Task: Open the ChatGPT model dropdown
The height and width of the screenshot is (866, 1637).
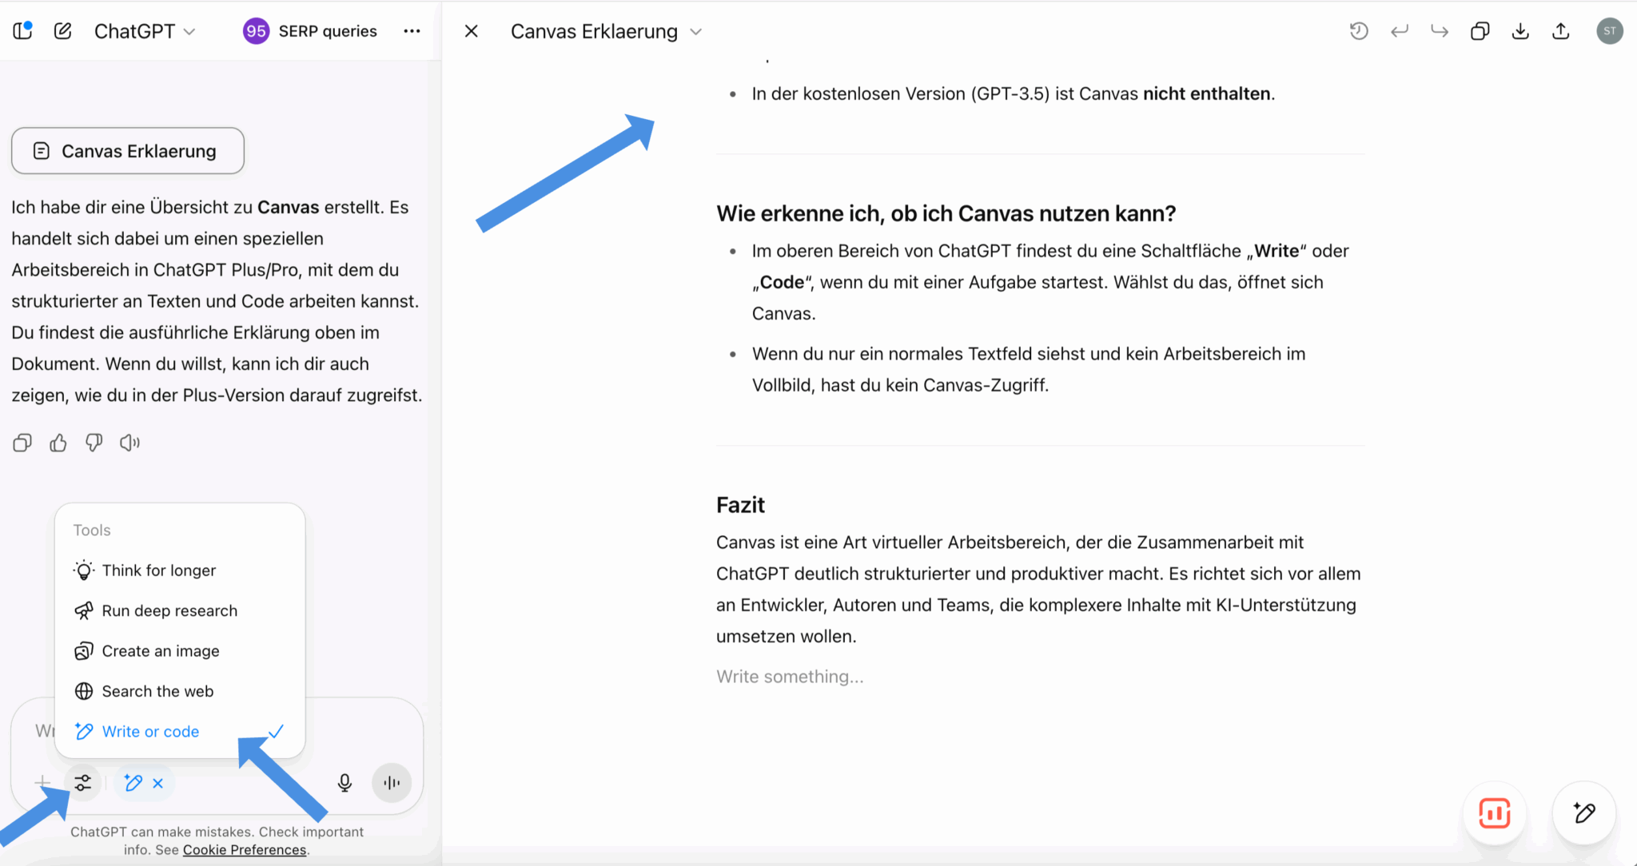Action: pyautogui.click(x=145, y=30)
